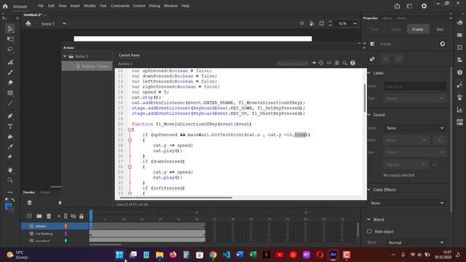Select the Fluid Brush tool
Image resolution: width=466 pixels, height=262 pixels.
click(10, 62)
